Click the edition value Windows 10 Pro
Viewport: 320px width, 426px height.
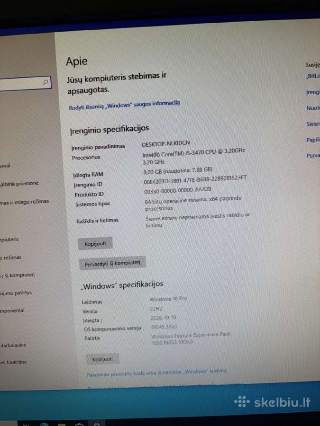pos(168,299)
